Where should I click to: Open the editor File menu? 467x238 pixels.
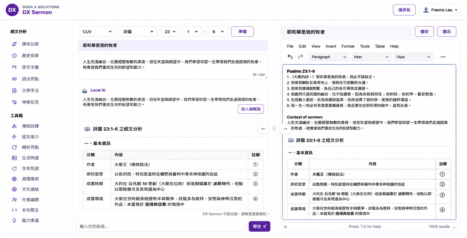pyautogui.click(x=290, y=46)
